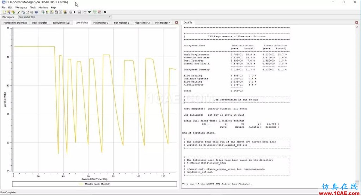Click the Out File scrollbar up arrow
The width and height of the screenshot is (361, 196).
click(x=357, y=27)
